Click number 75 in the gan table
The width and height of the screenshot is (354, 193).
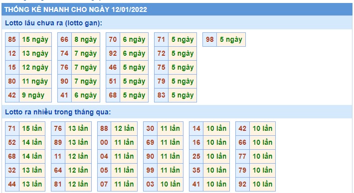pyautogui.click(x=162, y=67)
